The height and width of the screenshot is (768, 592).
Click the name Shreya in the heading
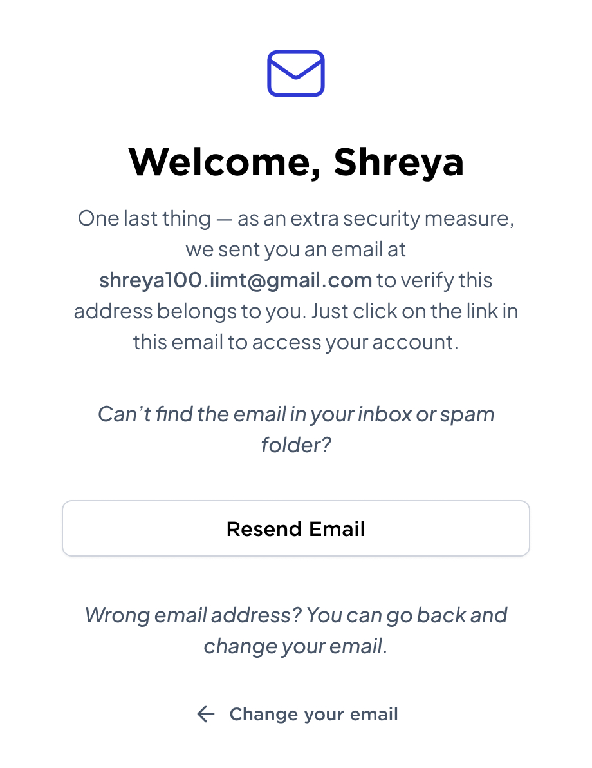(399, 162)
